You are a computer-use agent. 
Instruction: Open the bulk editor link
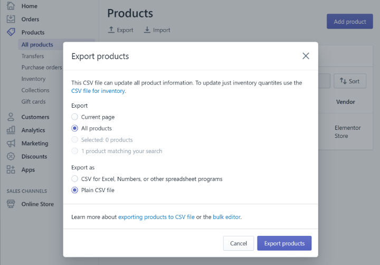coord(226,217)
